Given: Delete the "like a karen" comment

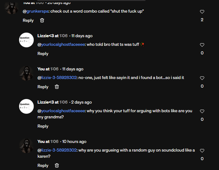Looking at the screenshot, I should pyautogui.click(x=57, y=165).
